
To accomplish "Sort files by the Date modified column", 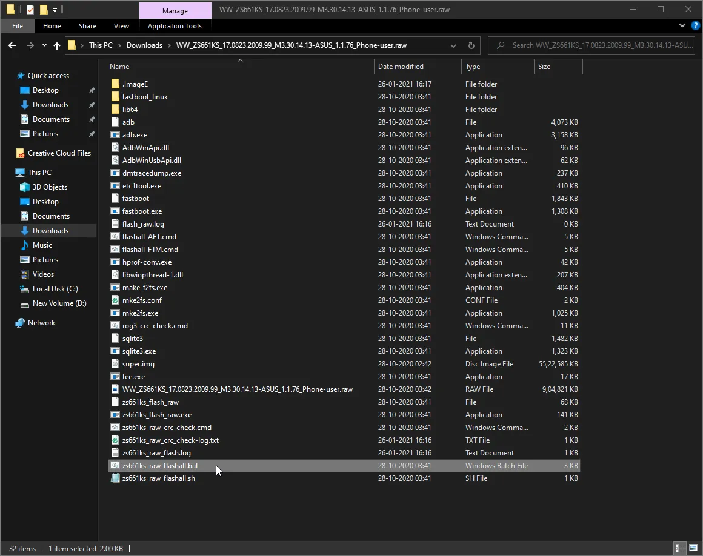I will 401,67.
